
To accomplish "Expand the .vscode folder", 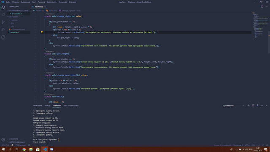I will pos(14,20).
